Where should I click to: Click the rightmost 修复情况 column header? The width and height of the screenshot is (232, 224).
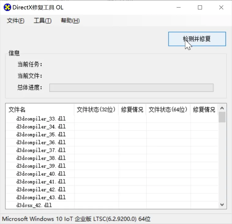click(204, 110)
